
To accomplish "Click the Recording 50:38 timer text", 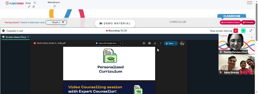I will click(117, 31).
